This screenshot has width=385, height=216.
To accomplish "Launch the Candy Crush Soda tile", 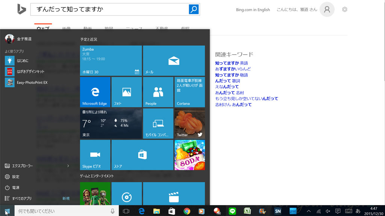I will 189,155.
